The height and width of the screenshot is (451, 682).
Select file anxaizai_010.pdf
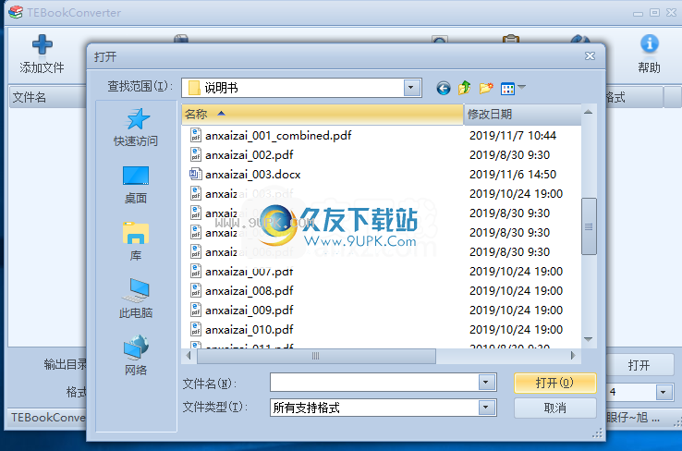tap(250, 330)
